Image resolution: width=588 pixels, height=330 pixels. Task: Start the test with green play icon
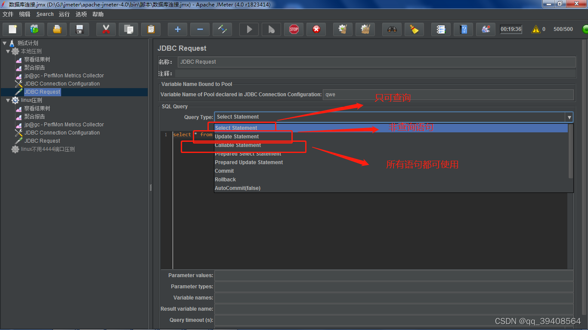click(x=249, y=29)
